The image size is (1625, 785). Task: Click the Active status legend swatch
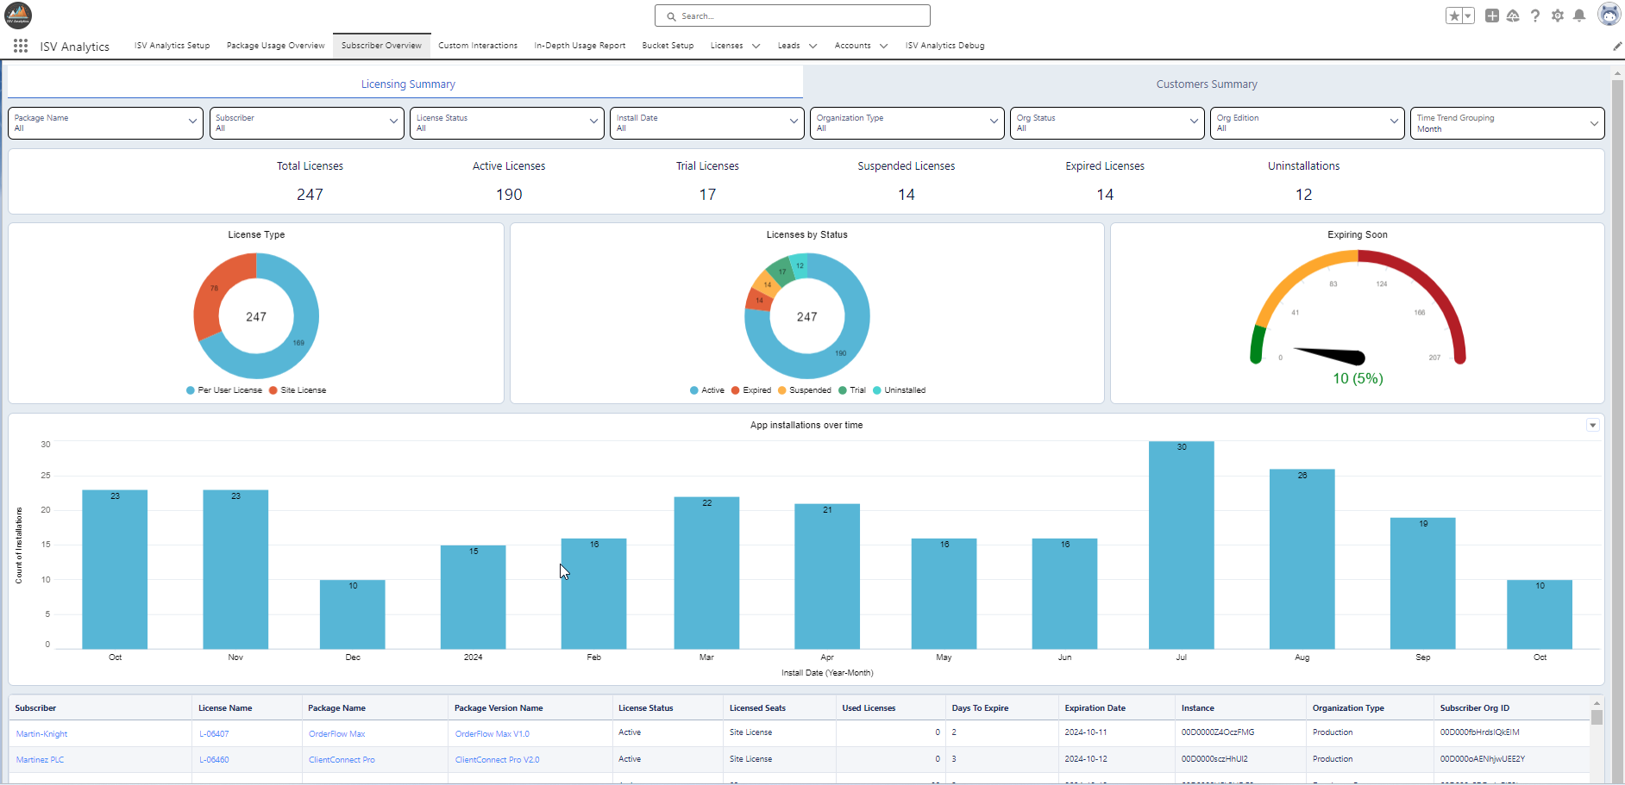693,390
